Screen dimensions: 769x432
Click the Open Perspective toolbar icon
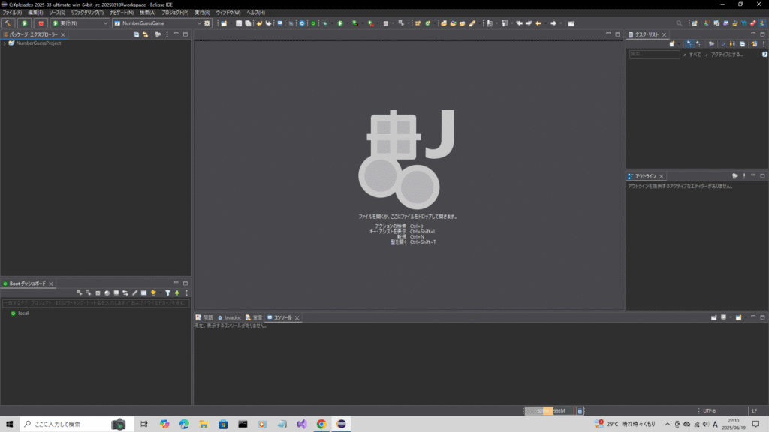click(x=695, y=23)
